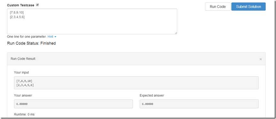
Task: Click the Your answer value 6.00000
Action: coord(22,104)
